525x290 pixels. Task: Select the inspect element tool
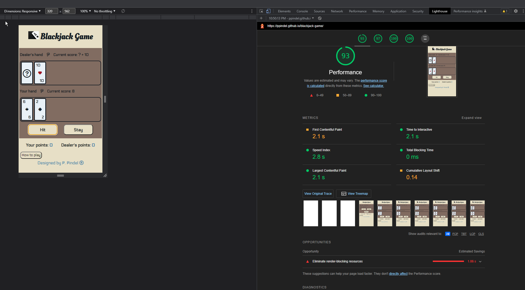click(x=261, y=11)
